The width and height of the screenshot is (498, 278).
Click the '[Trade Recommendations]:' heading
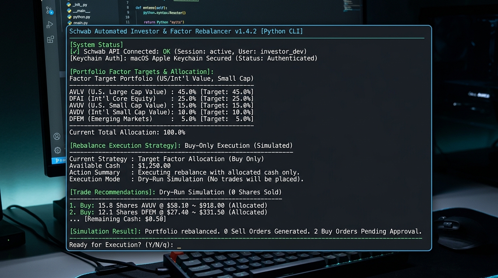tap(113, 192)
